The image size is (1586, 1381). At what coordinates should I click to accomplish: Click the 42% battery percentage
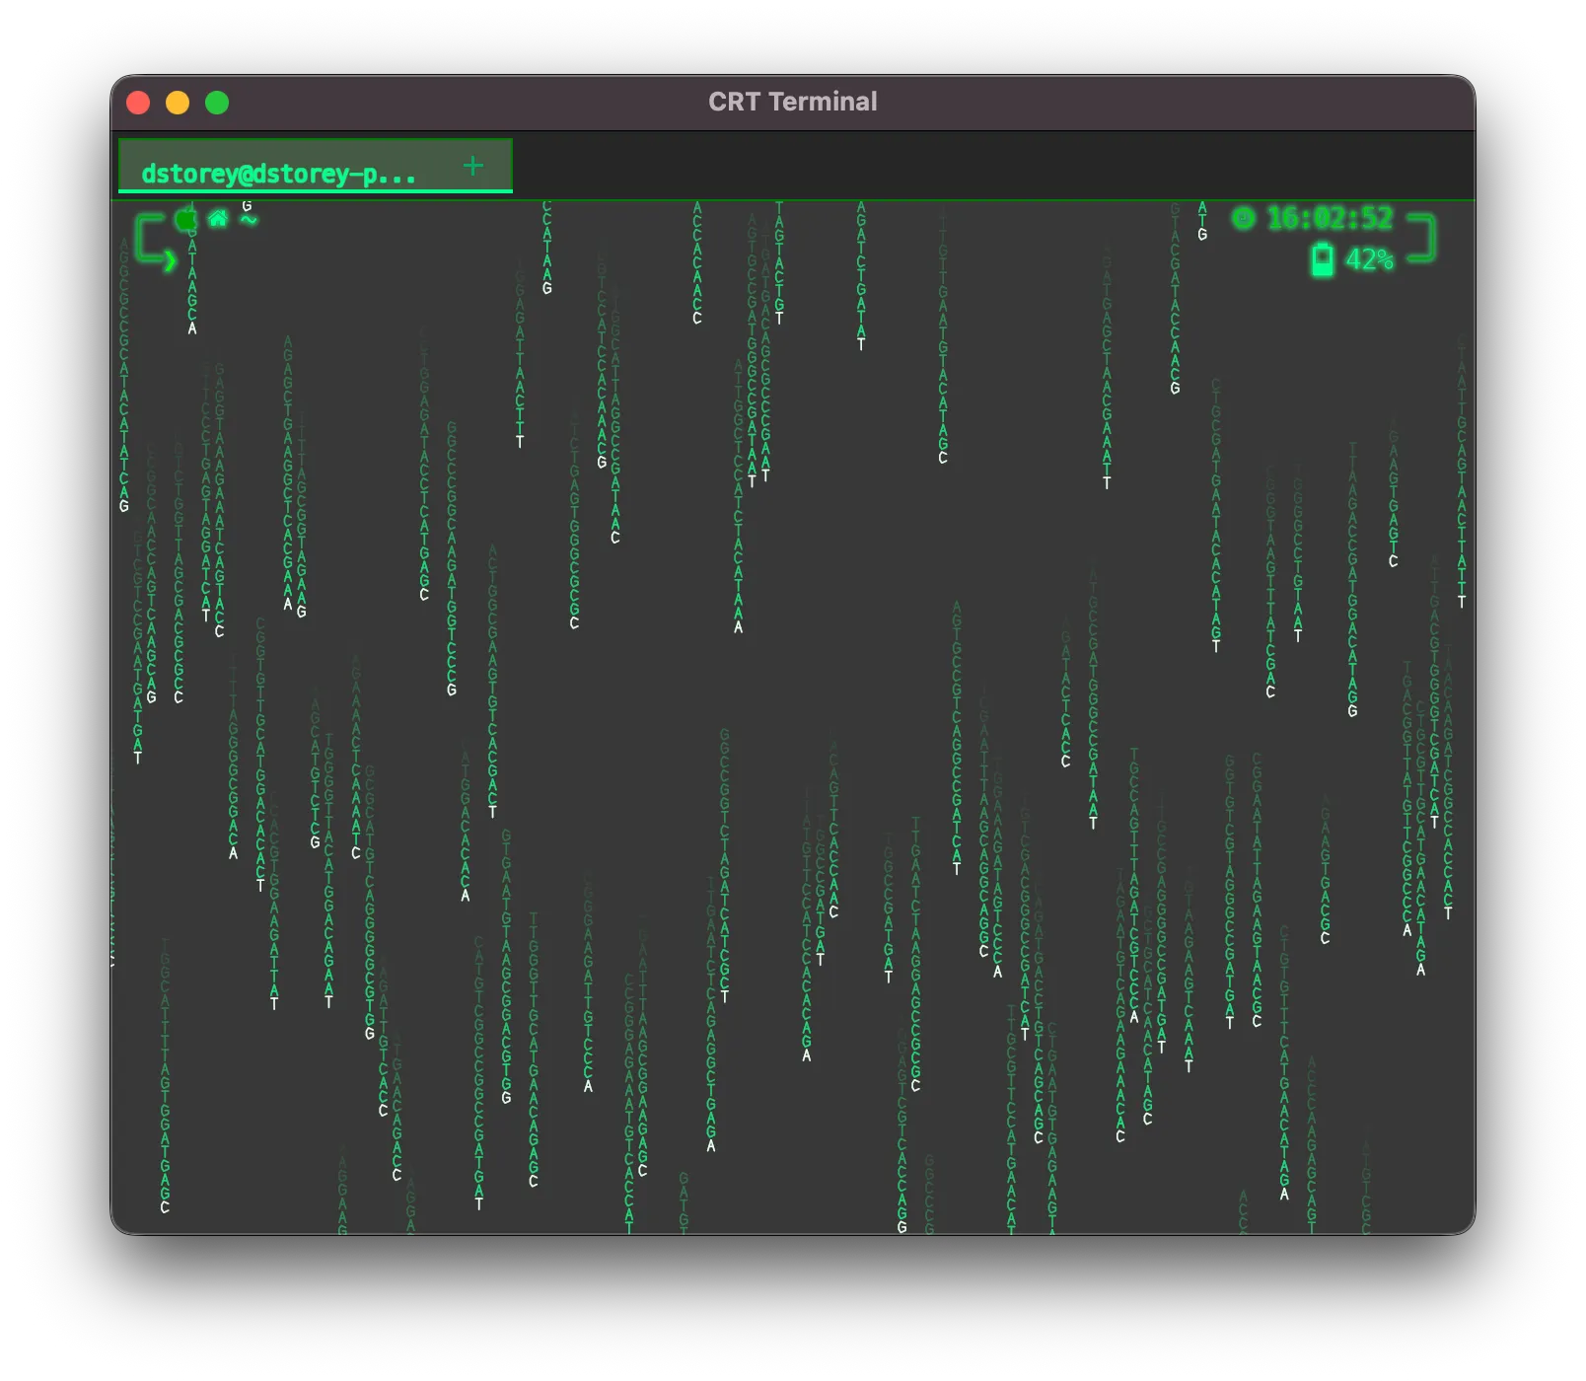(x=1369, y=259)
